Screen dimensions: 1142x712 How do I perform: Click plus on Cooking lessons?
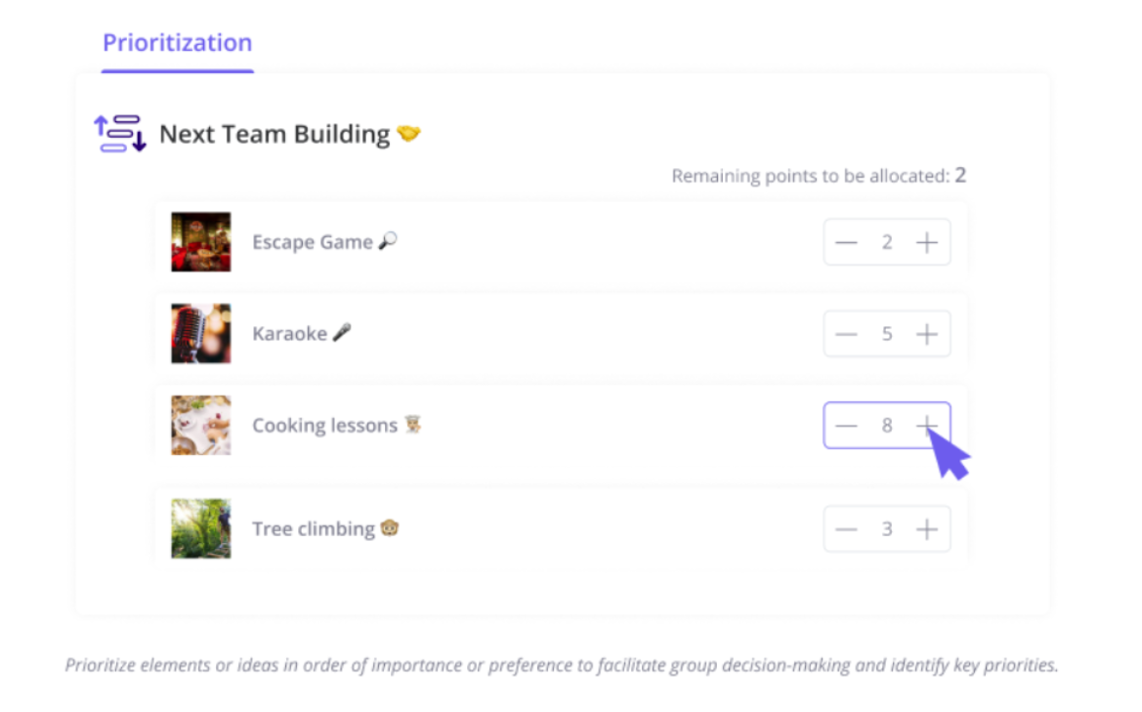tap(926, 425)
